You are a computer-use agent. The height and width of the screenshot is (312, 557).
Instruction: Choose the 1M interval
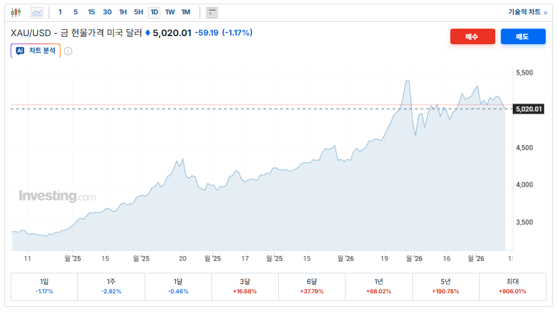(x=186, y=12)
